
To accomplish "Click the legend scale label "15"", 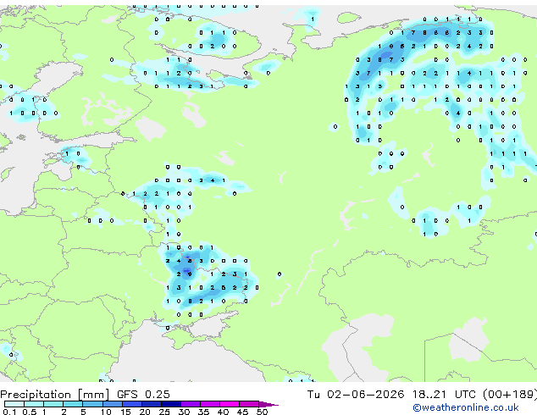I will click(x=125, y=412).
